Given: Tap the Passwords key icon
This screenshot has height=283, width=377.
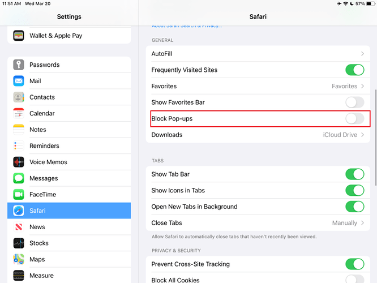Looking at the screenshot, I should tap(19, 65).
